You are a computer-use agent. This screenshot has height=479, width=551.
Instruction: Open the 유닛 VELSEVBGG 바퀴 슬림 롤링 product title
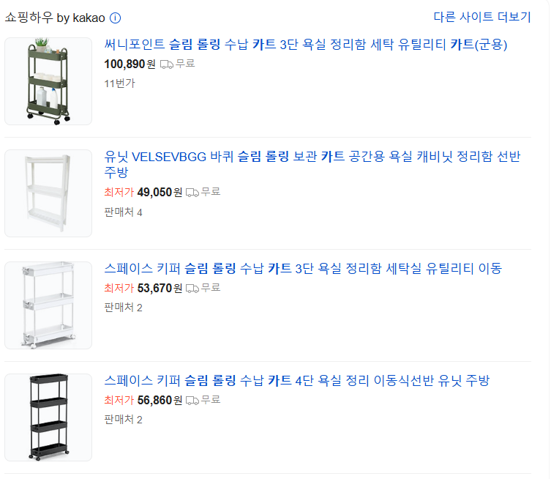pyautogui.click(x=312, y=164)
